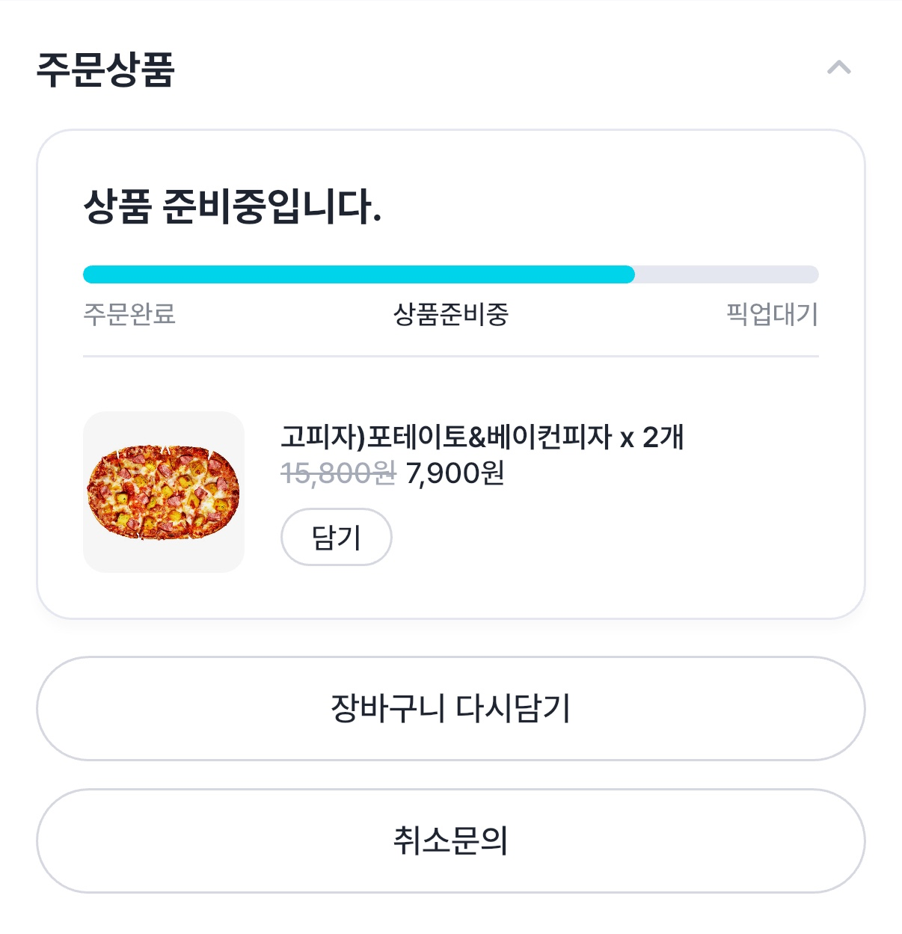Click the cyan filled part of progress bar
Screen dimensions: 902x934
359,274
